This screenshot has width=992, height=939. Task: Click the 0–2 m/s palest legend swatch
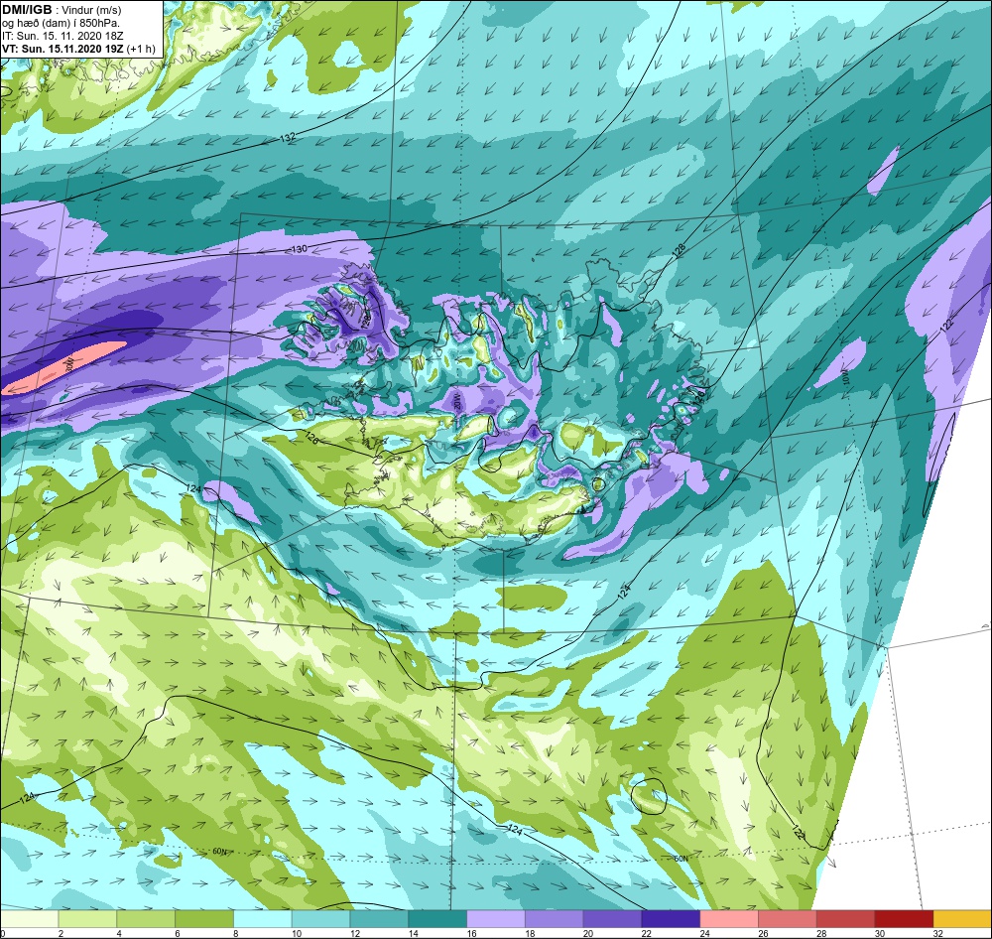[x=29, y=918]
